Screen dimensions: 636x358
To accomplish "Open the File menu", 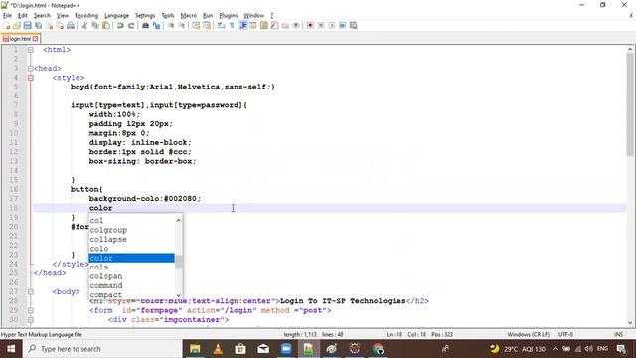I will coord(7,16).
